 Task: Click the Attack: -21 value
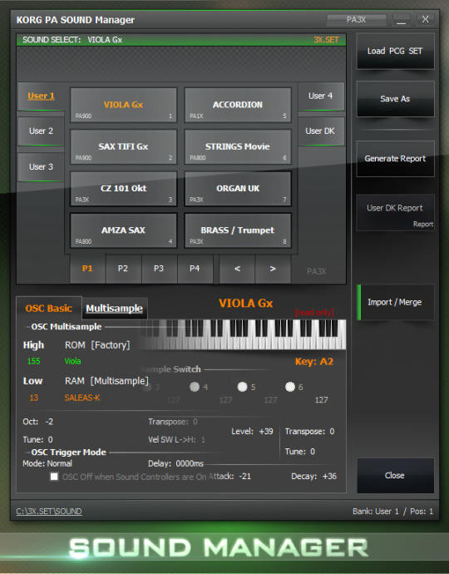[x=229, y=477]
